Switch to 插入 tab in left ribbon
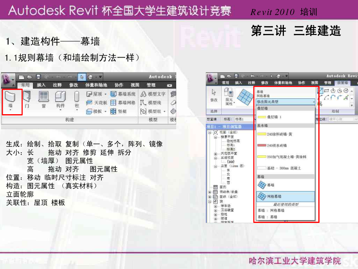The image size is (358, 269). point(41,85)
